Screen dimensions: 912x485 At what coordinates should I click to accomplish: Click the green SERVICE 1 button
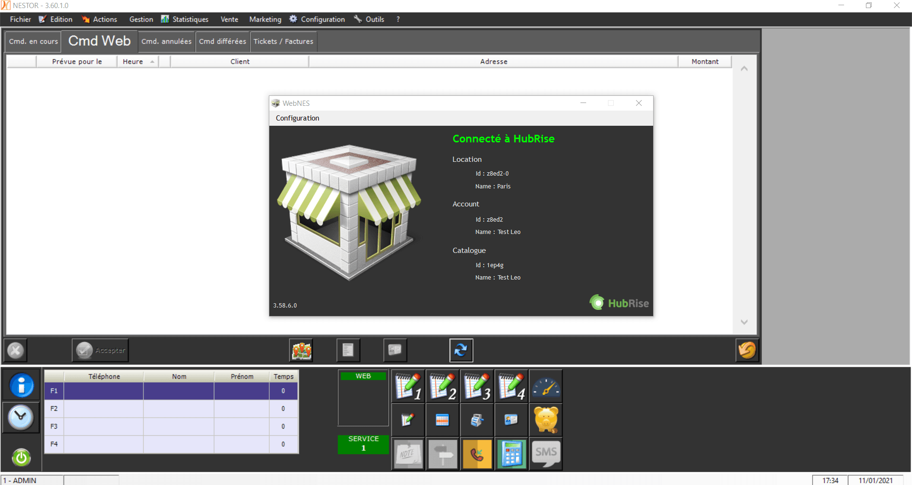[x=363, y=444]
